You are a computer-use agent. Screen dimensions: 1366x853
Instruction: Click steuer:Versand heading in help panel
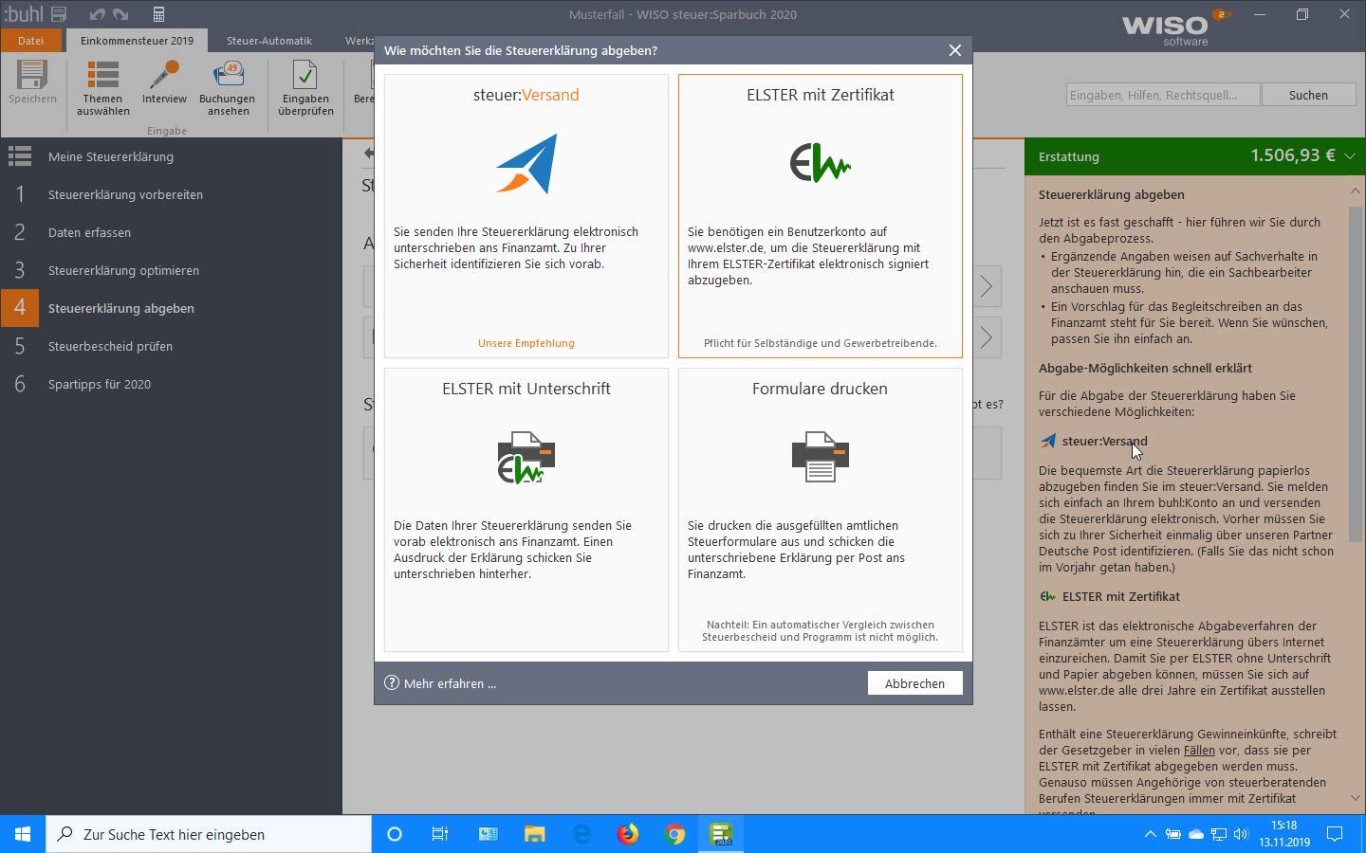tap(1105, 441)
